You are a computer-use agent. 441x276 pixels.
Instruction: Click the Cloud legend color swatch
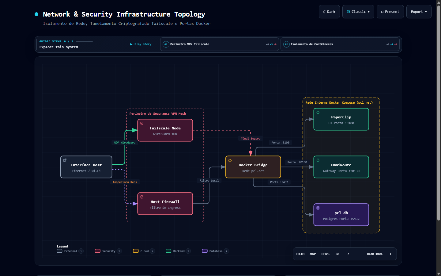point(136,251)
